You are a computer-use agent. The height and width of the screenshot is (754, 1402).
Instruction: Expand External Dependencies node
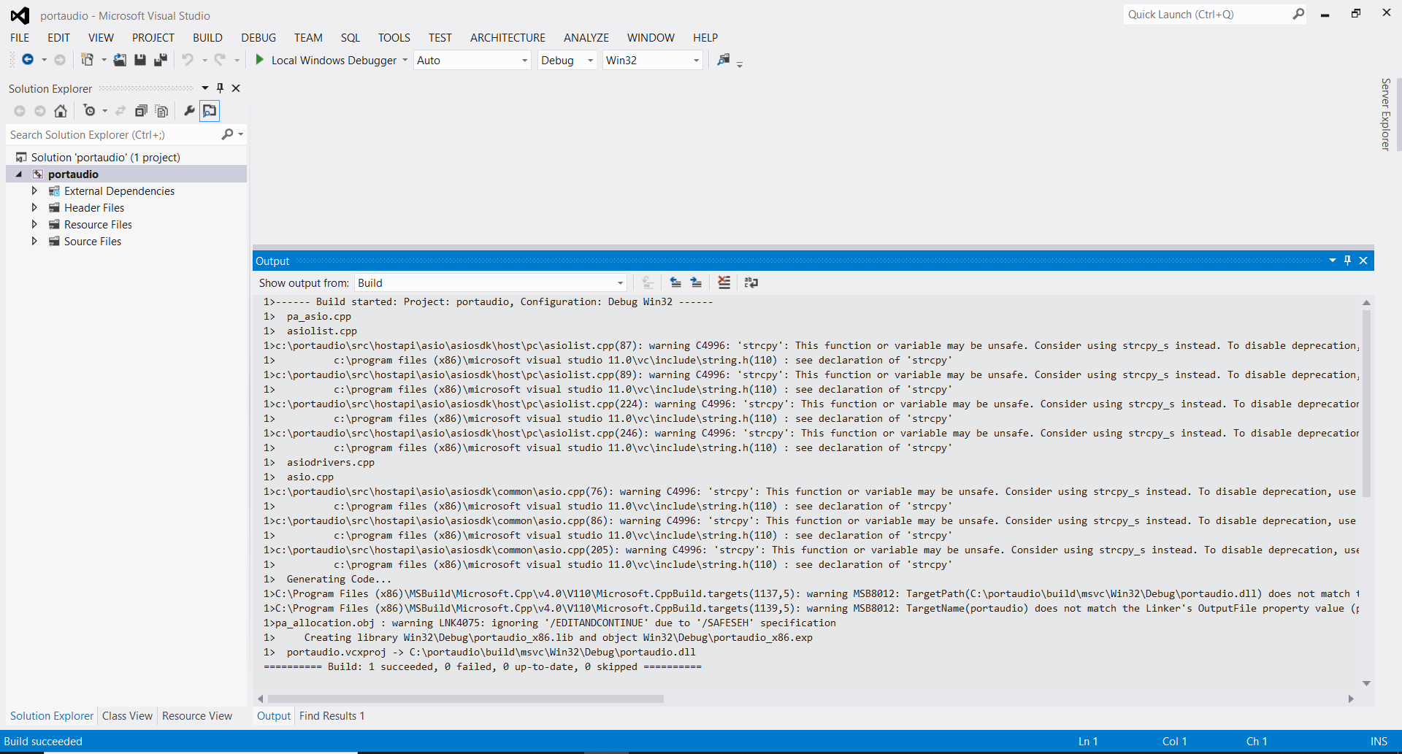34,191
